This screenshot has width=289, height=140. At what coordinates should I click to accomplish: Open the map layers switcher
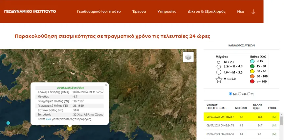point(188,57)
